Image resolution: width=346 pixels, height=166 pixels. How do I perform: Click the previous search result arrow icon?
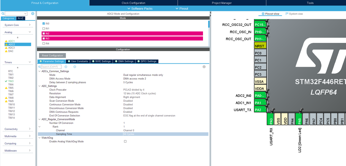tap(66, 67)
